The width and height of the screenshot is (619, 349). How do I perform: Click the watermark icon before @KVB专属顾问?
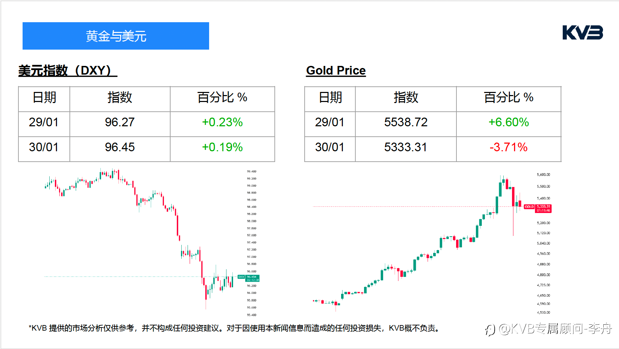pyautogui.click(x=490, y=330)
